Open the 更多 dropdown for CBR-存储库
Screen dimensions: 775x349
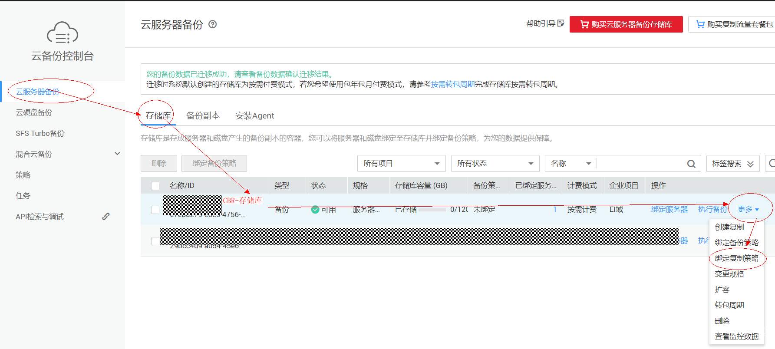point(749,209)
